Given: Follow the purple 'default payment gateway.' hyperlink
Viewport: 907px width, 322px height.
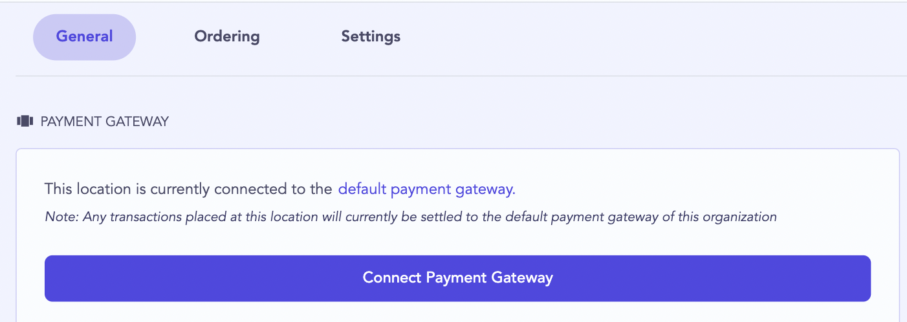Looking at the screenshot, I should pyautogui.click(x=427, y=189).
